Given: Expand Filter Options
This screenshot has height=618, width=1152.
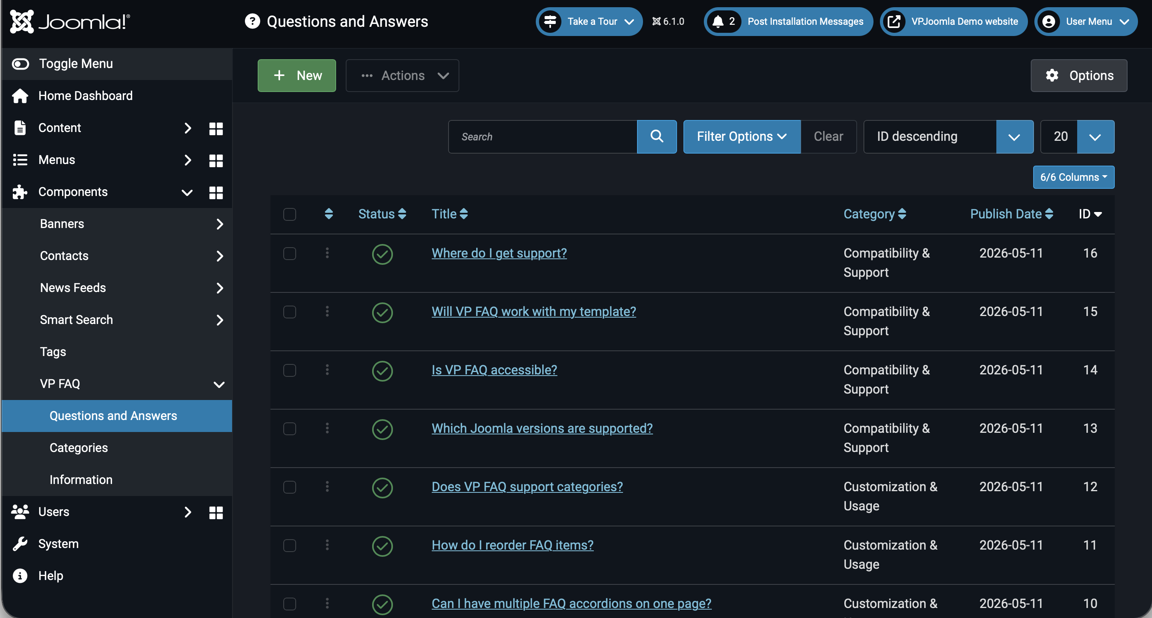Looking at the screenshot, I should tap(741, 136).
